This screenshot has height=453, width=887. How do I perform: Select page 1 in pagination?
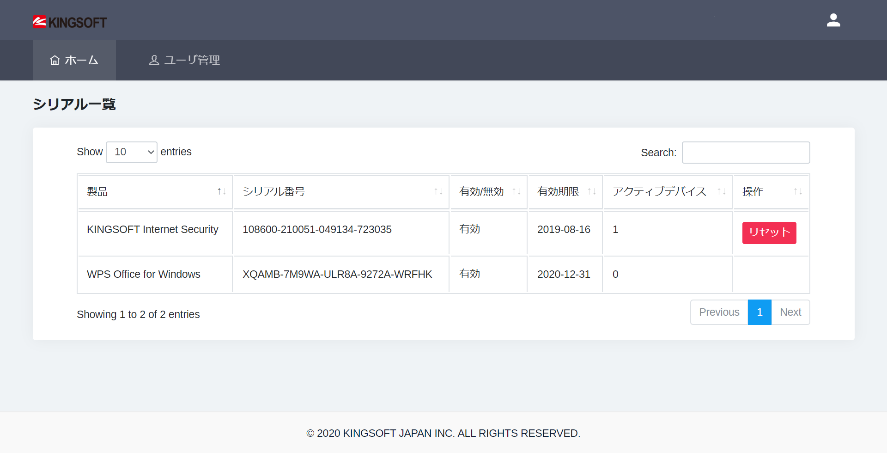point(759,312)
